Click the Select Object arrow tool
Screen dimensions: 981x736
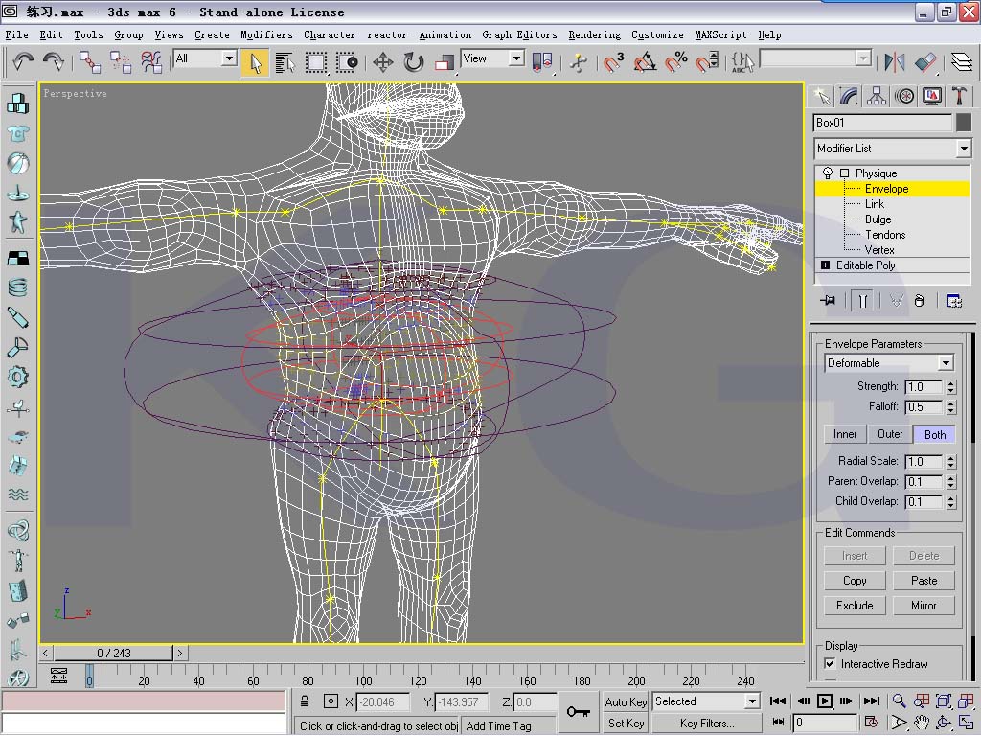(x=255, y=62)
